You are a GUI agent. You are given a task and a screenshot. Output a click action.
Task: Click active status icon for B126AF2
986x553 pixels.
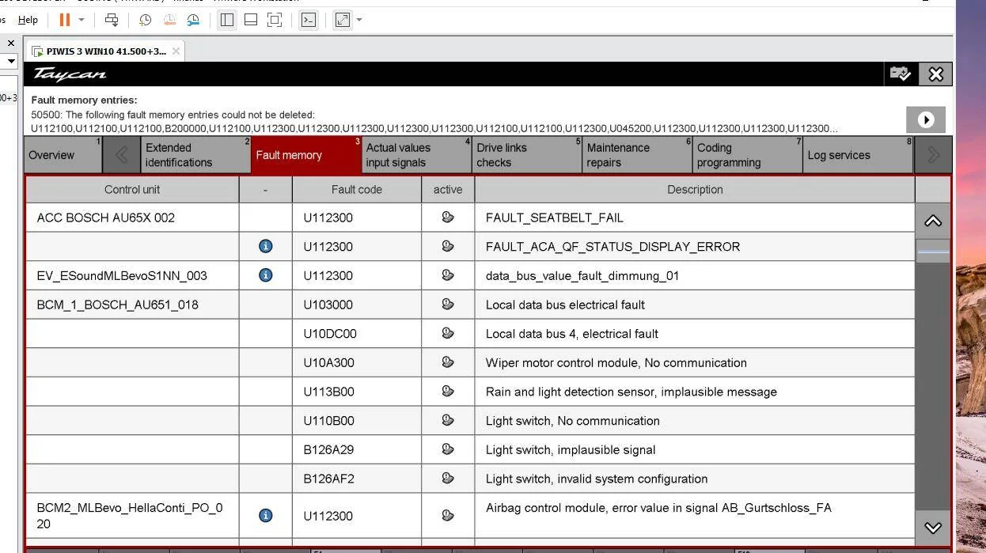(x=448, y=479)
